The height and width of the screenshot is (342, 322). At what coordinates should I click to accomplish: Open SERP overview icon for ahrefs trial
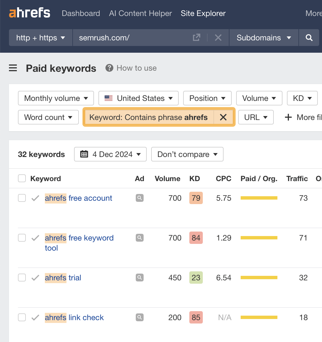[x=139, y=278]
